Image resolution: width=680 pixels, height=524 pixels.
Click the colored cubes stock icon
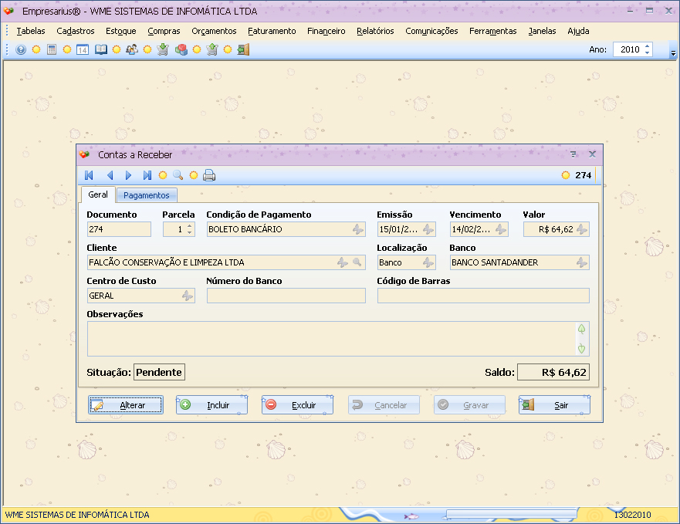[181, 49]
